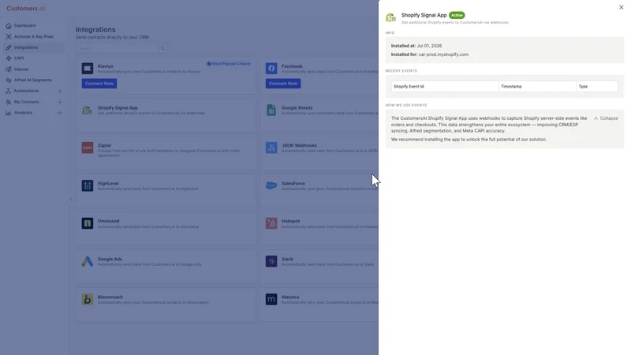Open Alfred AI Segments
The height and width of the screenshot is (355, 631).
pos(32,80)
